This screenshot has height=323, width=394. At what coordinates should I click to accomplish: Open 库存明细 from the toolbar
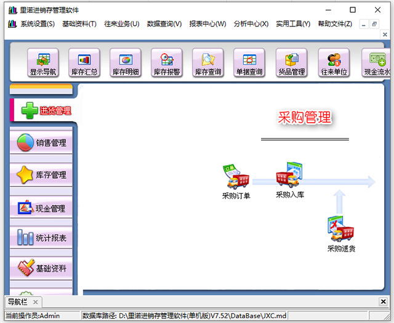(x=126, y=63)
